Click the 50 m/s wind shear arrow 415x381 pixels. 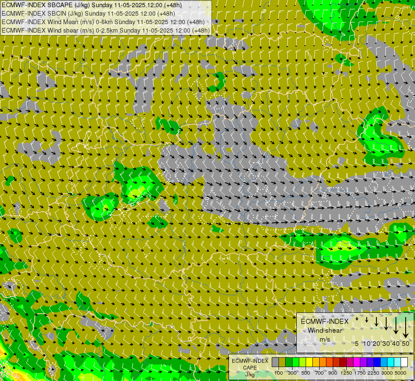coord(406,328)
